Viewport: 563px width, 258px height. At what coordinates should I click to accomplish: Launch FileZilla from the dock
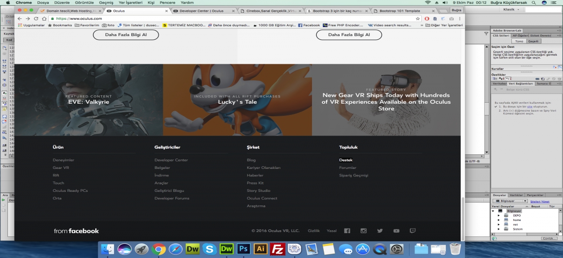pos(278,249)
